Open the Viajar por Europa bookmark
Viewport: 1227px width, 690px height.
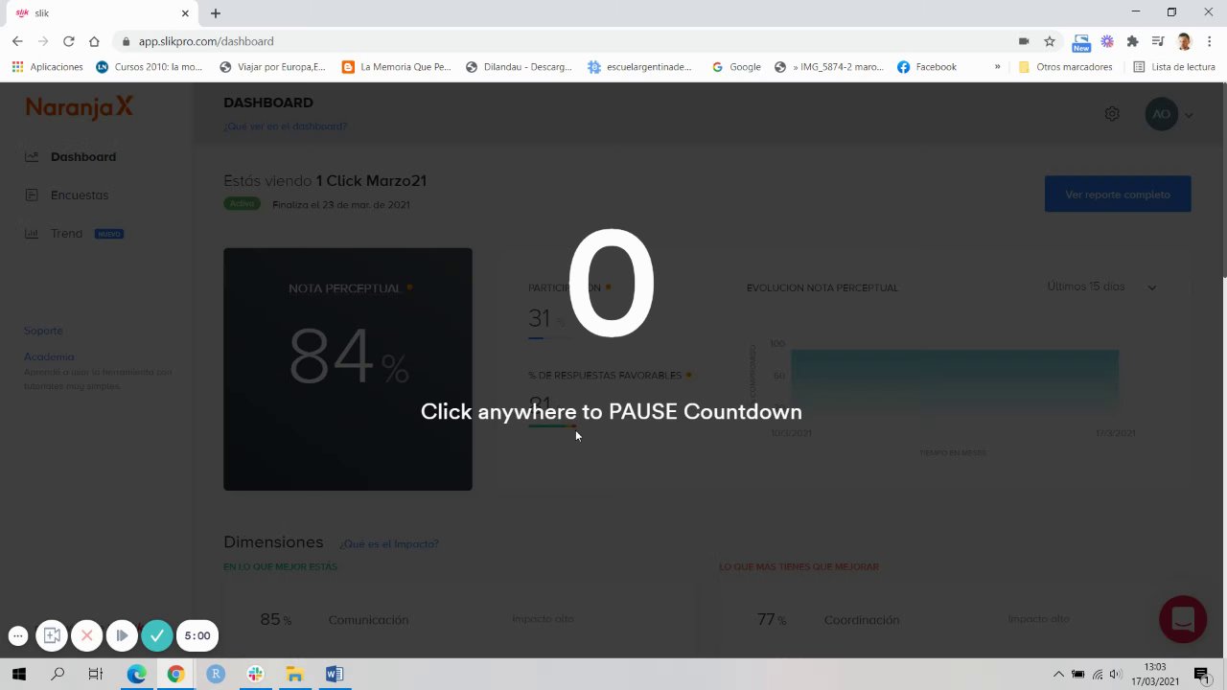click(x=272, y=67)
